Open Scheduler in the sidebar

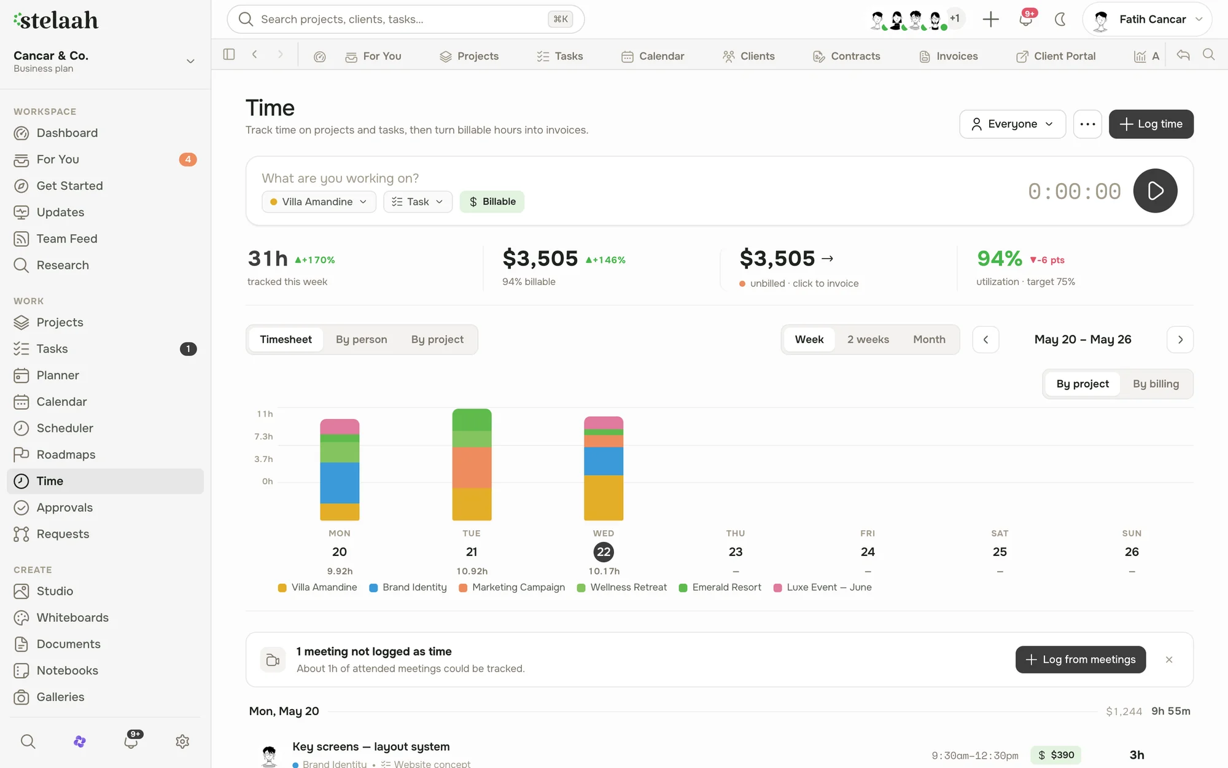[x=106, y=428]
